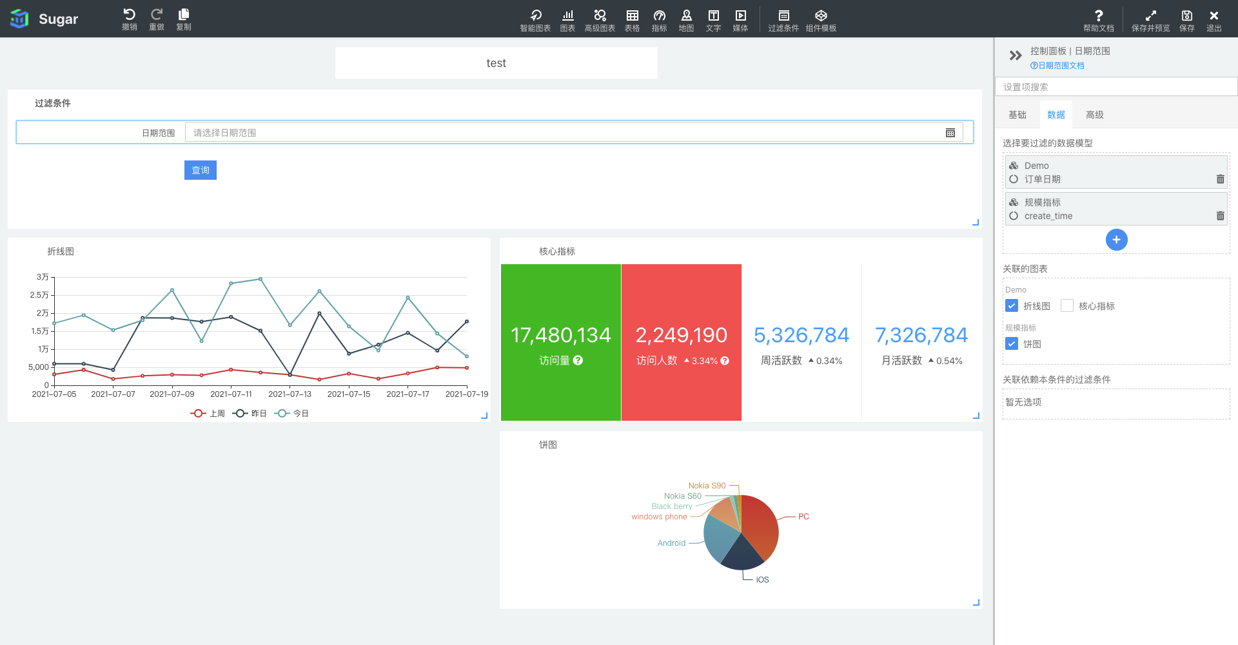Uncheck the 折线图 linked chart checkbox

1012,306
